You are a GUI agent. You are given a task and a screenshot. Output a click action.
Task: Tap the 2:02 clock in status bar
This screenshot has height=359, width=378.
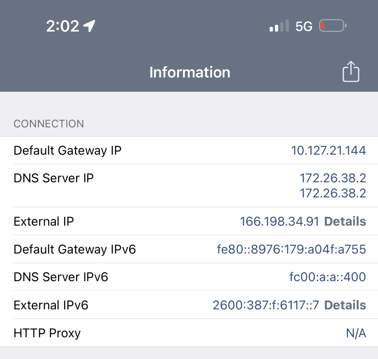pos(63,26)
